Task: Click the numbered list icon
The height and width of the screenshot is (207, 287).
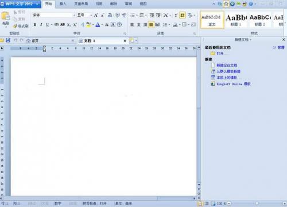Action: pos(142,15)
